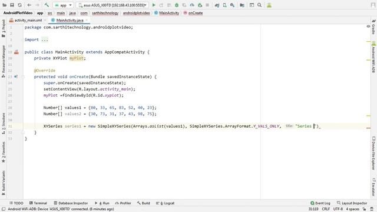The width and height of the screenshot is (377, 212).
Task: Click the 31:119 line position indicator
Action: (x=313, y=209)
